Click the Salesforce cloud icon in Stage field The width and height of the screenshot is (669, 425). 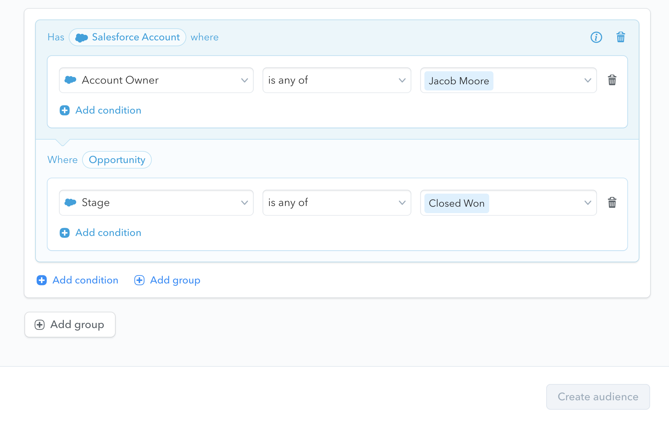[x=70, y=202]
